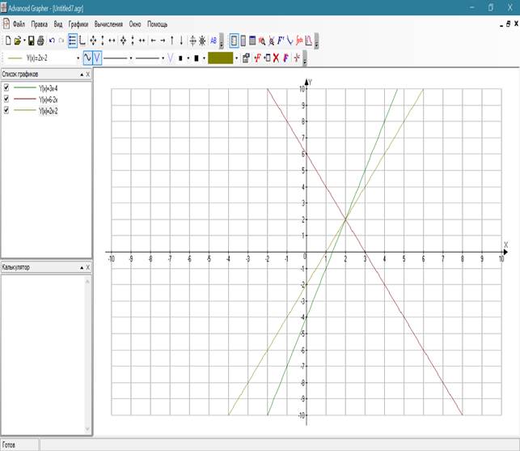The image size is (520, 451).
Task: Open the Помощь menu
Action: tap(157, 24)
